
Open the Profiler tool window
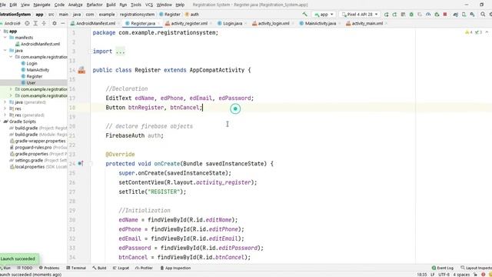[144, 268]
